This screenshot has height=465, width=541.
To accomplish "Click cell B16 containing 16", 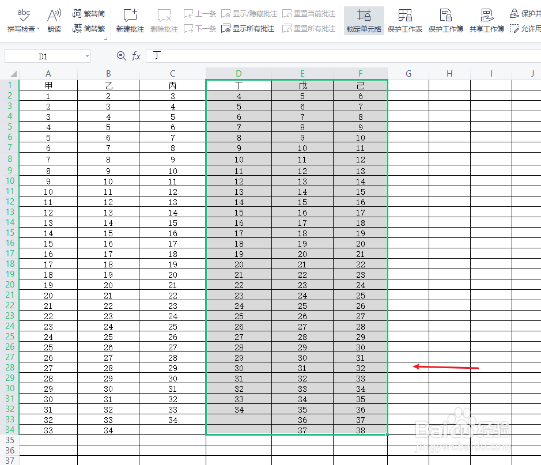I will (x=108, y=244).
